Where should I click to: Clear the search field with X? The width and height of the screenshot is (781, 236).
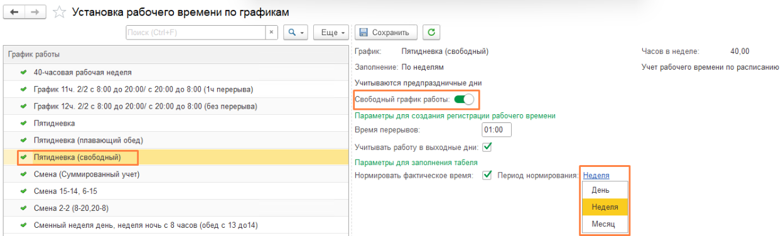click(271, 32)
